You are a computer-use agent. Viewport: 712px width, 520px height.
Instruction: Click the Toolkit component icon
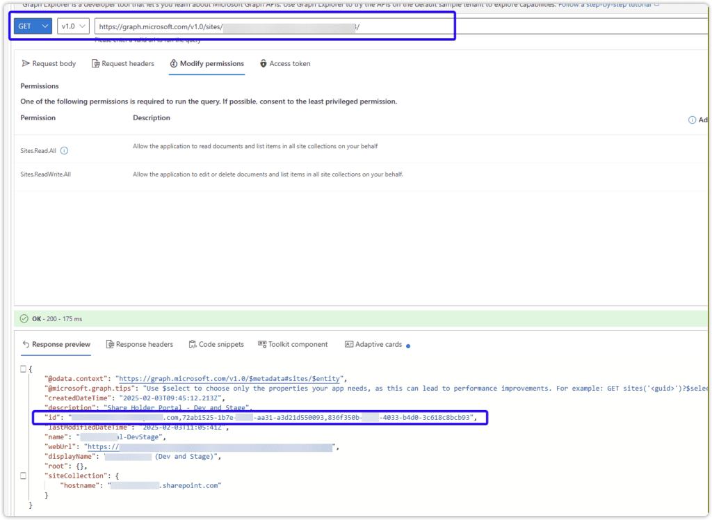coord(262,345)
